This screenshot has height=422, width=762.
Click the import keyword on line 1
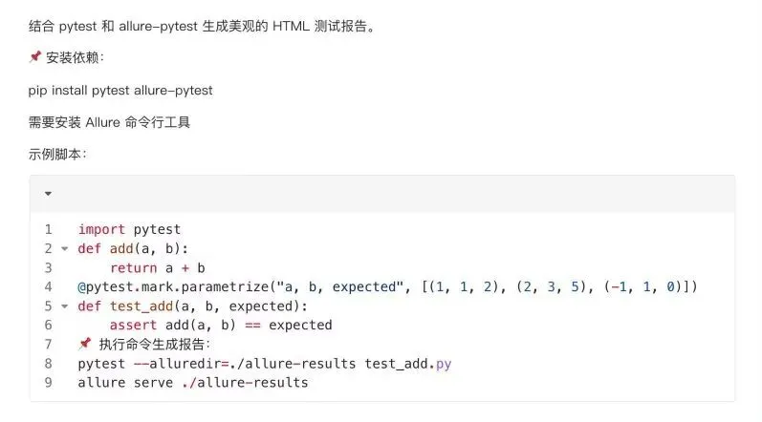pyautogui.click(x=101, y=229)
